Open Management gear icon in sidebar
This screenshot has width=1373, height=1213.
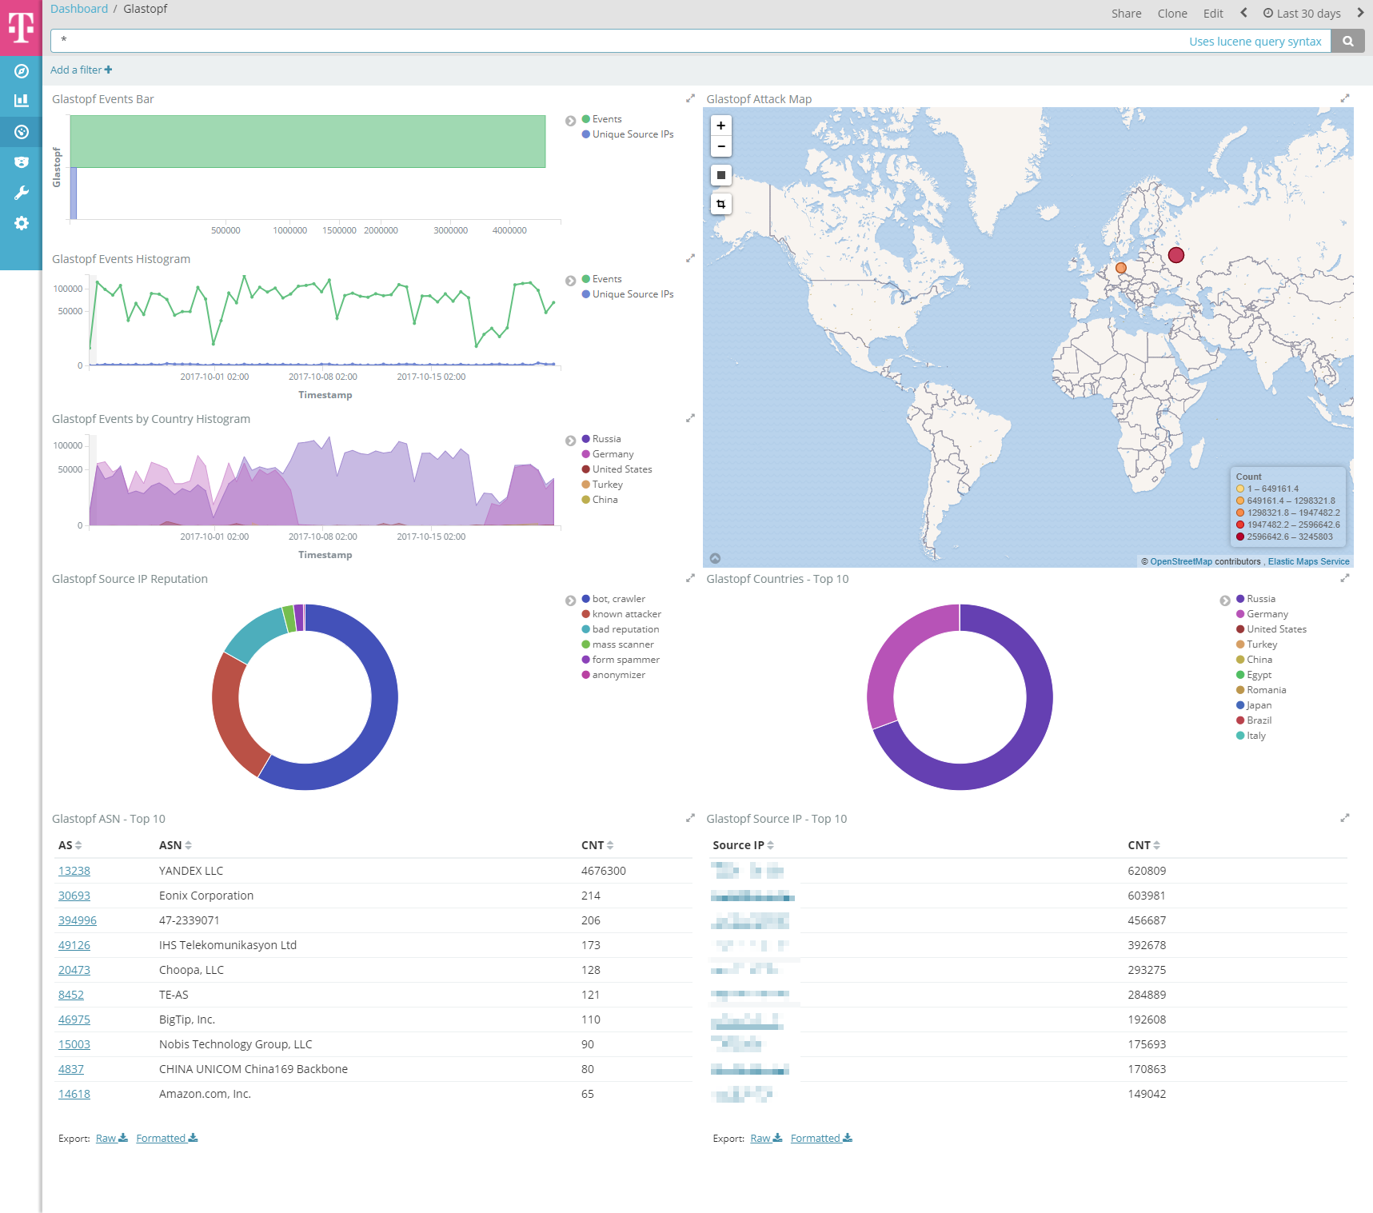(x=22, y=223)
